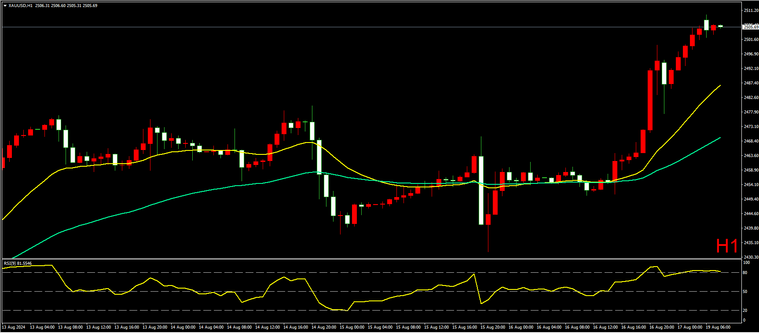Click the 2482.60 price axis label

(751, 98)
